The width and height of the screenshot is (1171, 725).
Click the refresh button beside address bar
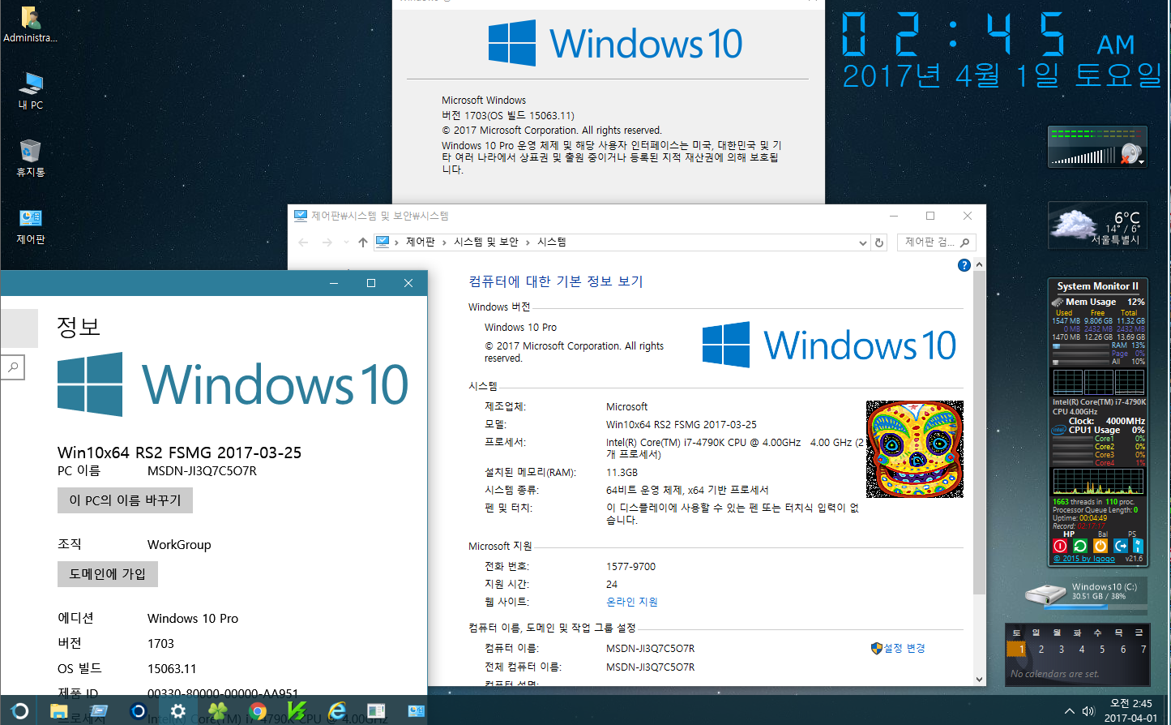[x=879, y=242]
